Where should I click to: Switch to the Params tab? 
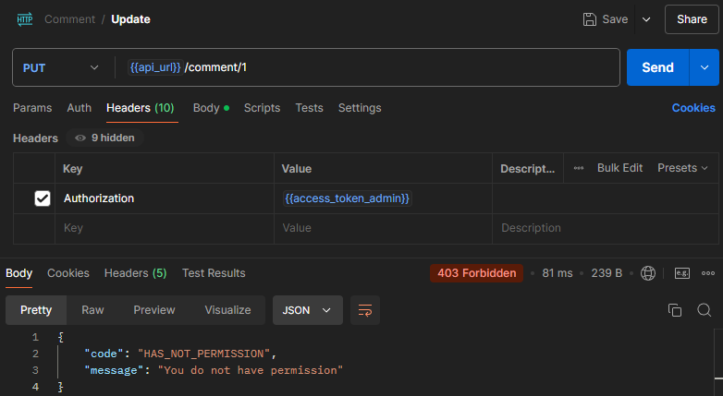(x=32, y=108)
